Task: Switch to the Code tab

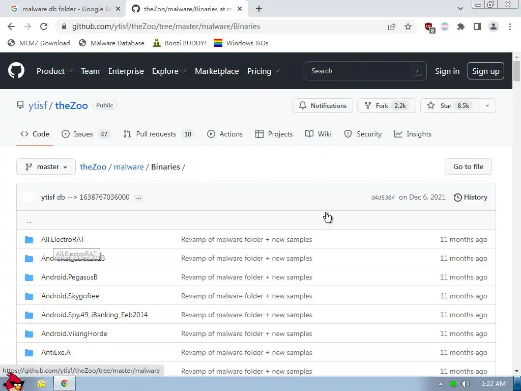Action: tap(35, 134)
